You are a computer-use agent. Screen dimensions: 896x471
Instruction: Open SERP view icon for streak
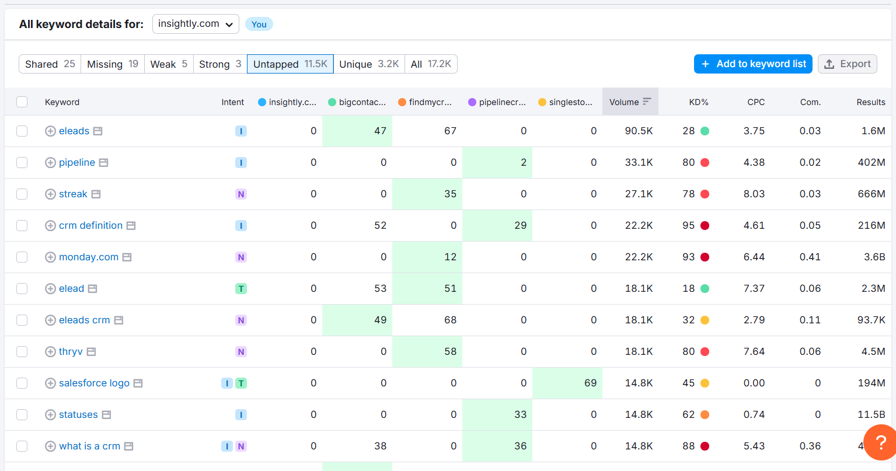[96, 194]
